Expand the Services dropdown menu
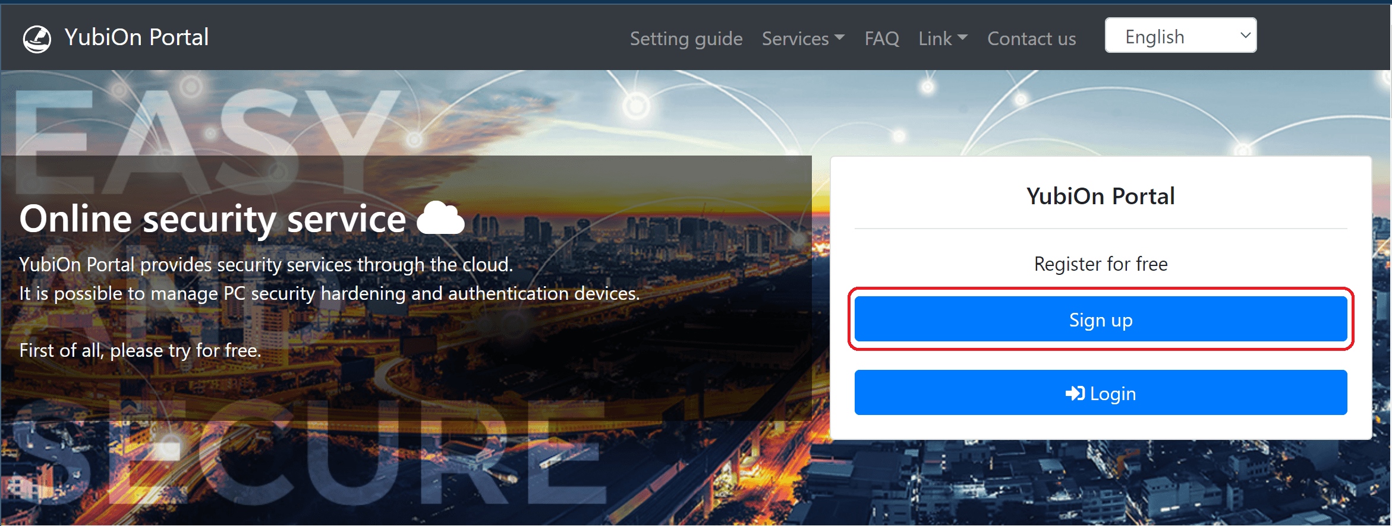Image resolution: width=1392 pixels, height=526 pixels. (803, 39)
